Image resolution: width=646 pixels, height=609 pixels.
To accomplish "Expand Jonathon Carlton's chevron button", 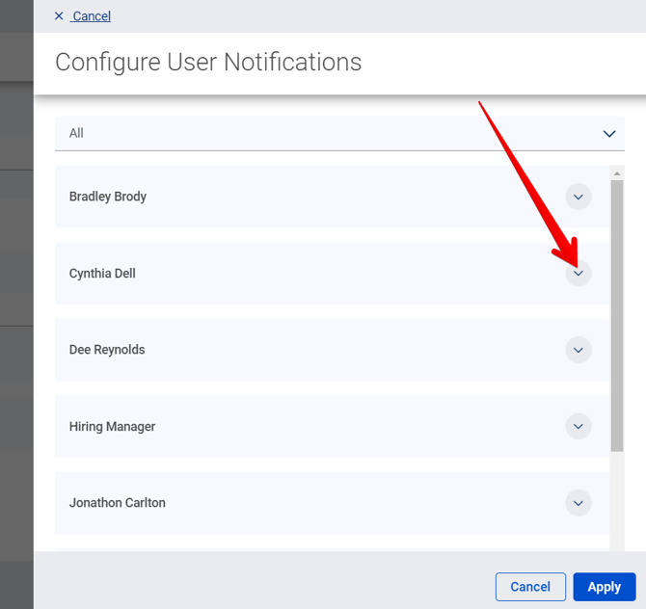I will (579, 503).
